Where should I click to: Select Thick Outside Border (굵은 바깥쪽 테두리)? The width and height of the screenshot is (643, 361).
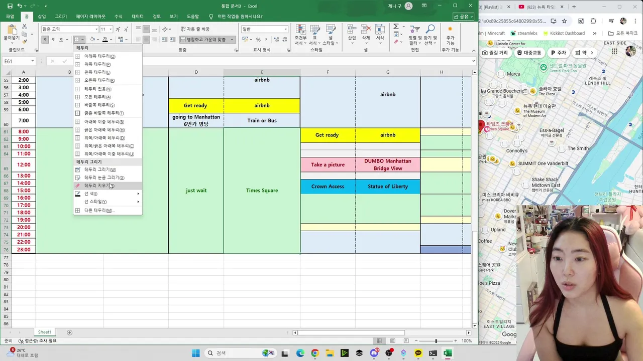tap(108, 113)
